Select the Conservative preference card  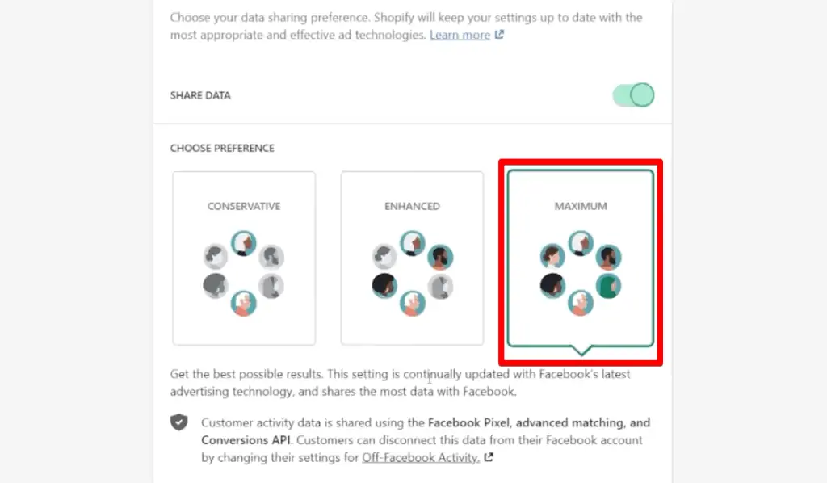[243, 258]
